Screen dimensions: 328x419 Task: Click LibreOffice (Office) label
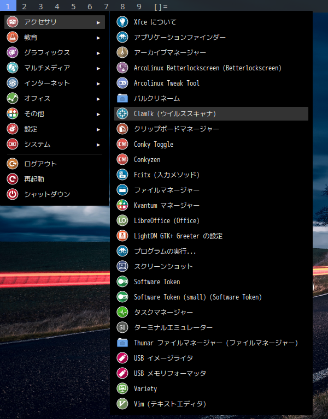pos(167,221)
